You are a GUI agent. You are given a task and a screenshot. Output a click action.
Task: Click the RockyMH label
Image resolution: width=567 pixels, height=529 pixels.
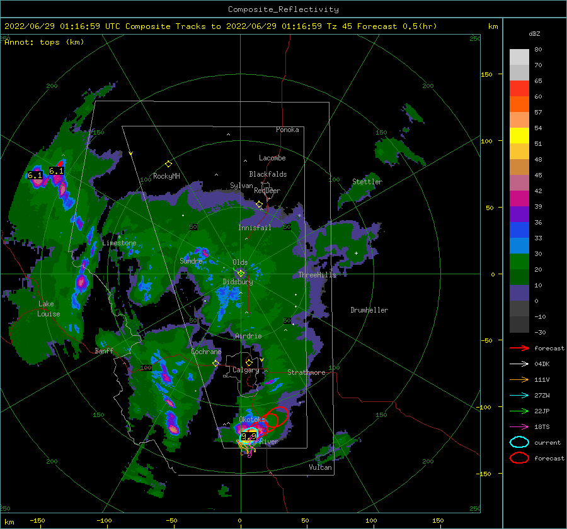(166, 176)
